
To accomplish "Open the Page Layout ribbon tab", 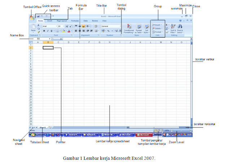I will [x=62, y=21].
